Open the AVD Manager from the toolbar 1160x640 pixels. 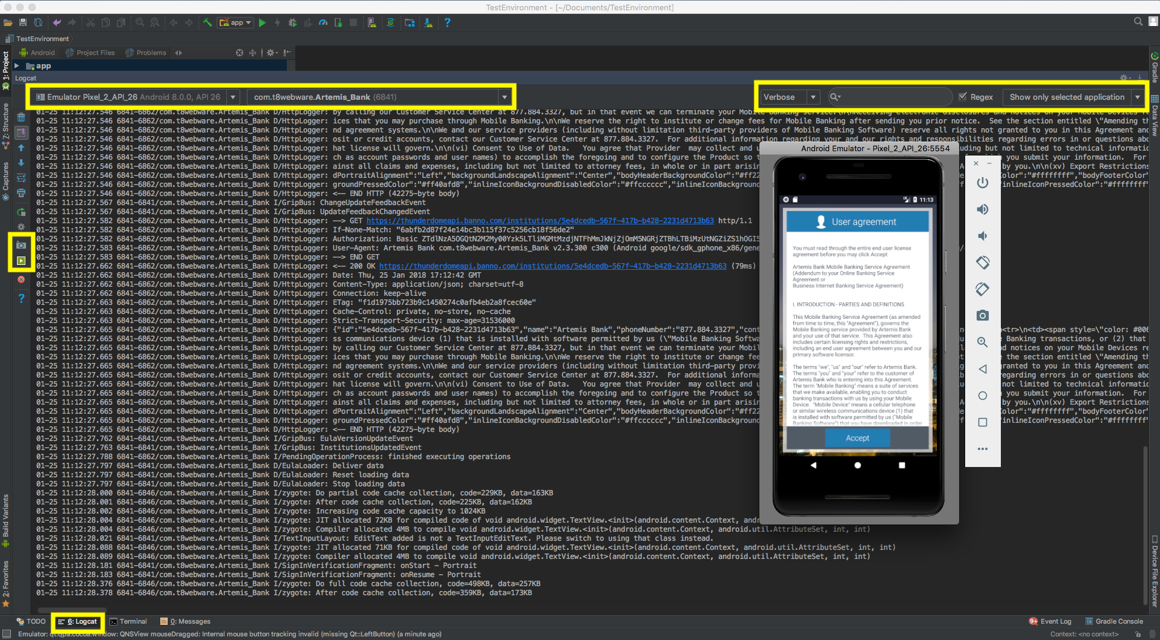pyautogui.click(x=372, y=22)
